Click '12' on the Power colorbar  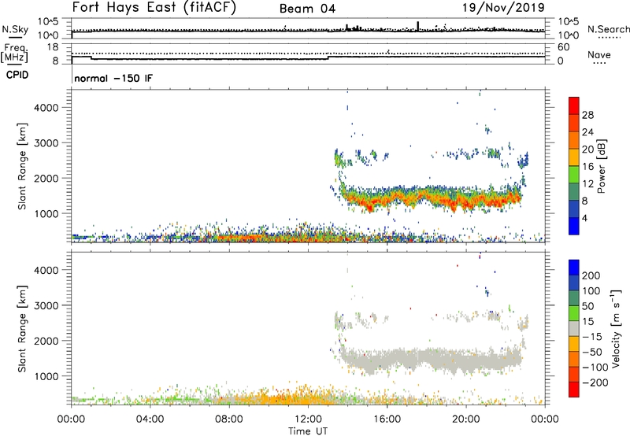click(587, 184)
